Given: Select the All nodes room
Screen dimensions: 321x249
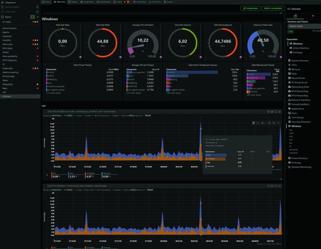Looking at the screenshot, I should 7,22.
